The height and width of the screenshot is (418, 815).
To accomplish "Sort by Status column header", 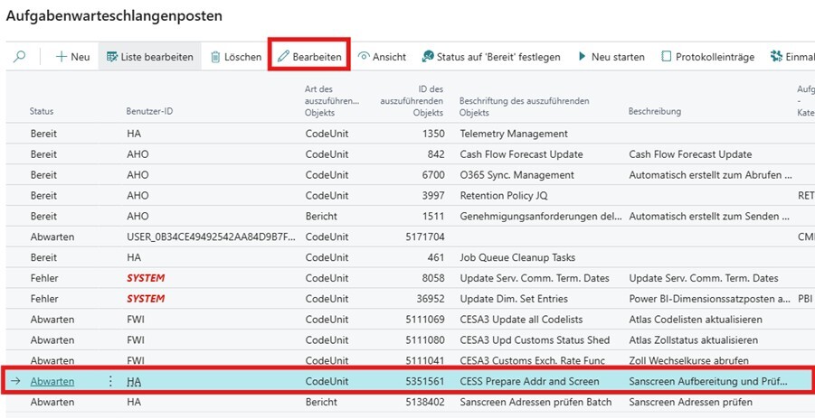I will [42, 111].
